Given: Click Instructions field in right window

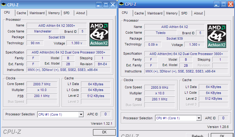Looking at the screenshot, I should point(186,71).
